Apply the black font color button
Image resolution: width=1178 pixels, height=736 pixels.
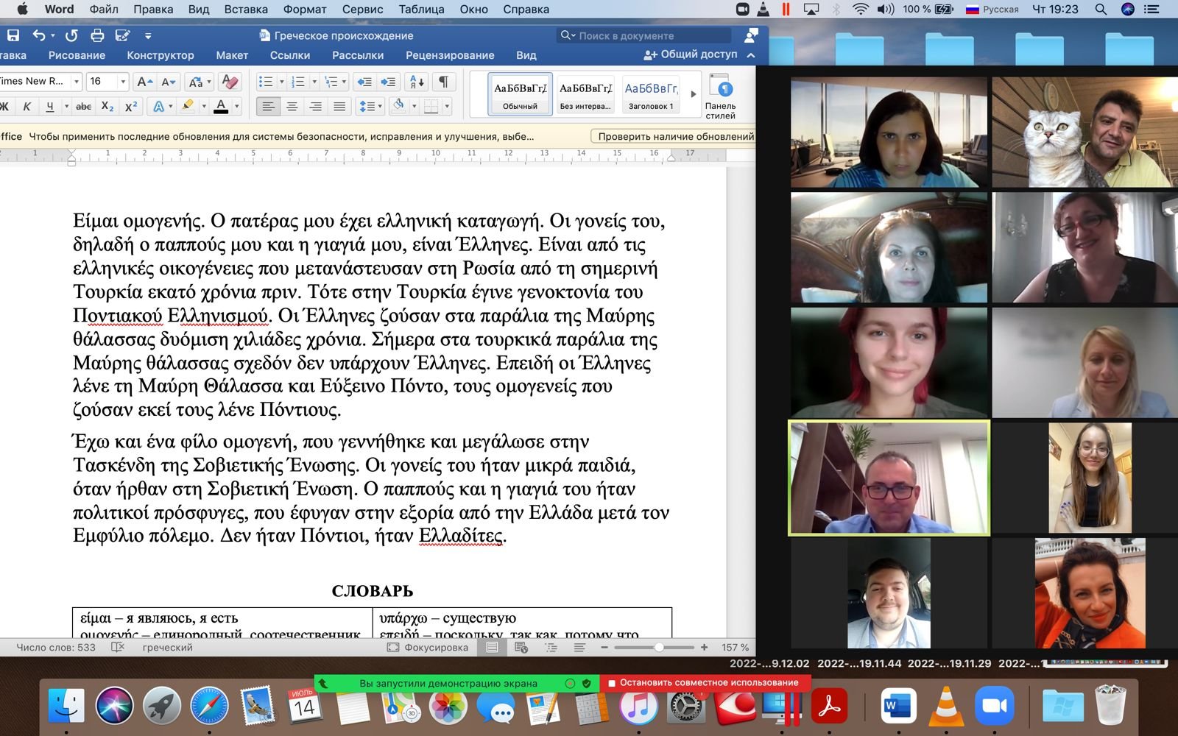pos(221,107)
